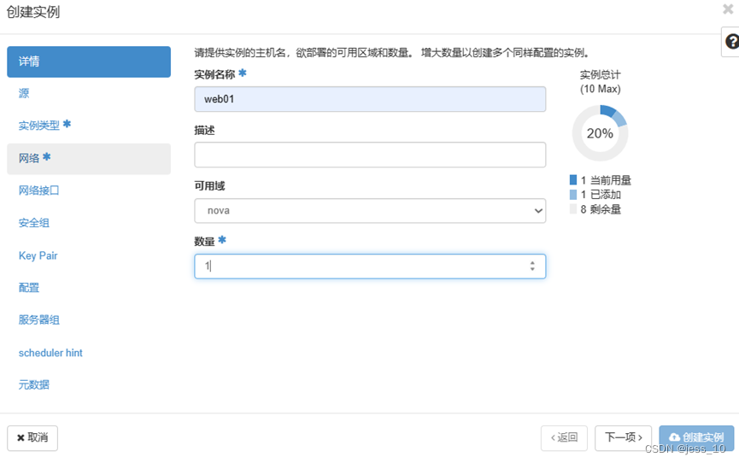The height and width of the screenshot is (463, 739).
Task: Click the 创建实例 dialog title
Action: (33, 12)
